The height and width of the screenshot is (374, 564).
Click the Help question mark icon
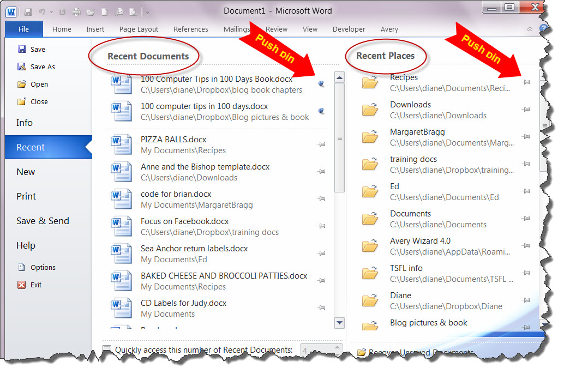coord(544,29)
